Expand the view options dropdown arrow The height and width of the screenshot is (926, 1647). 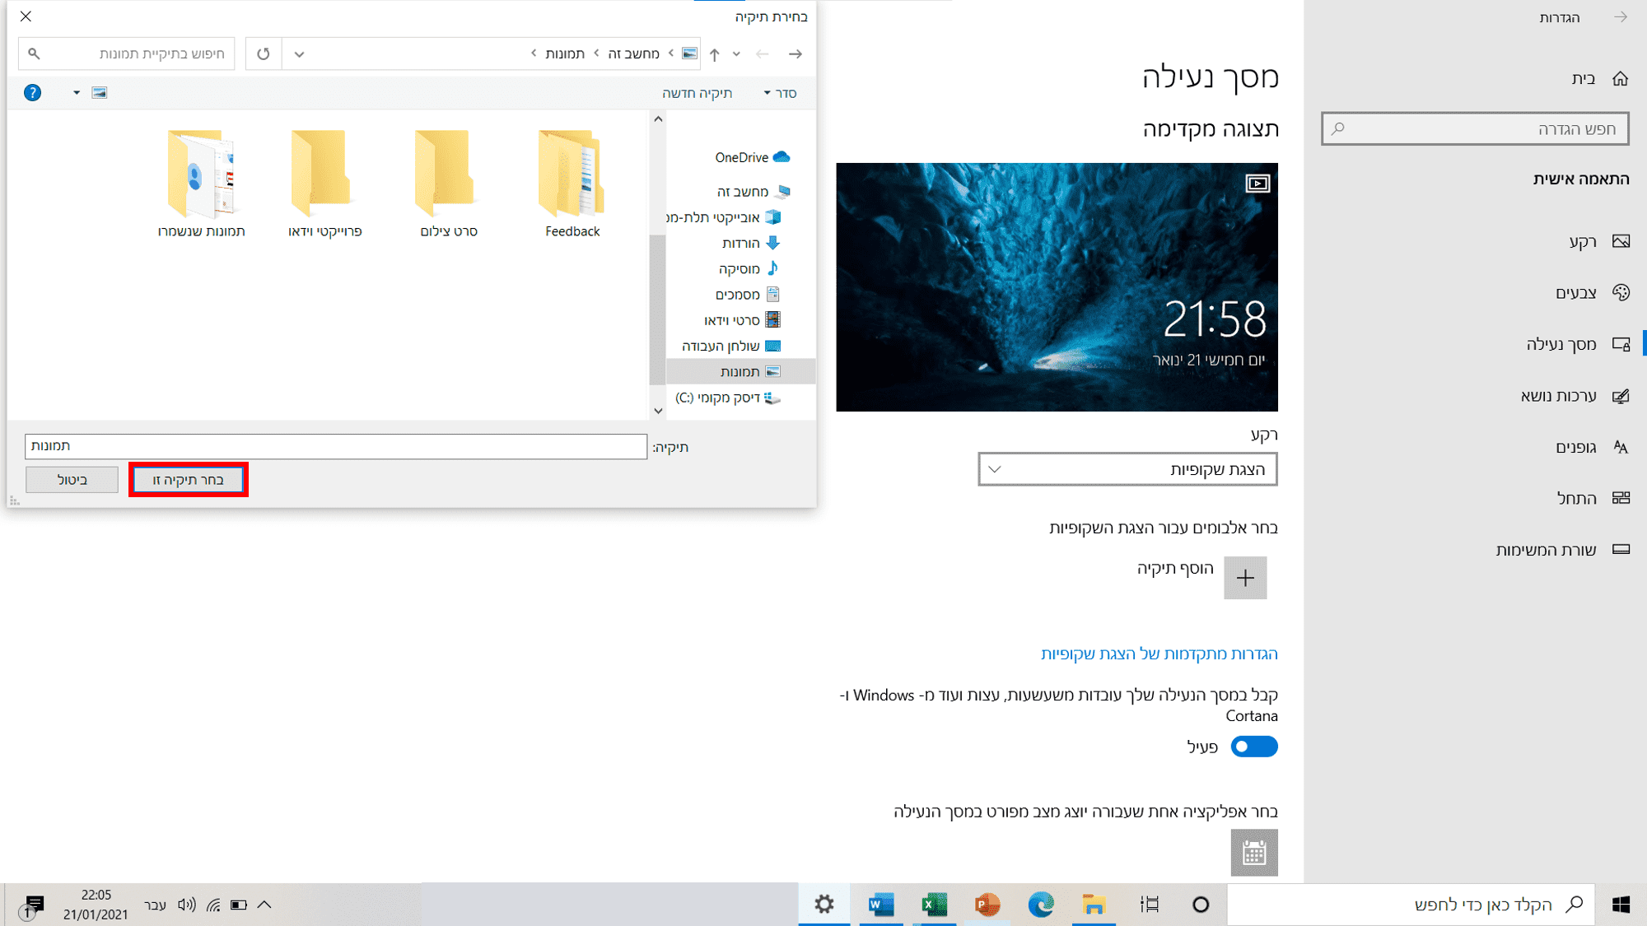tap(77, 93)
